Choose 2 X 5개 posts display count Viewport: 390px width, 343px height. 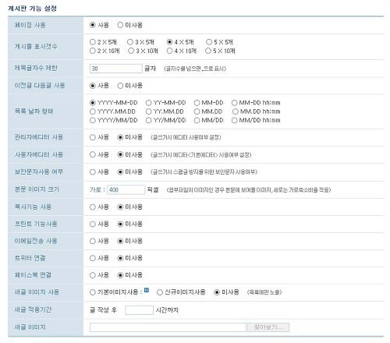coord(93,42)
